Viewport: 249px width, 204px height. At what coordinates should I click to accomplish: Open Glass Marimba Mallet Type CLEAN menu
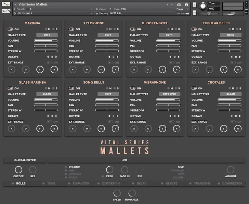47,94
